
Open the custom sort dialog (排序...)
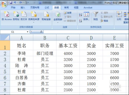[x=86, y=16]
